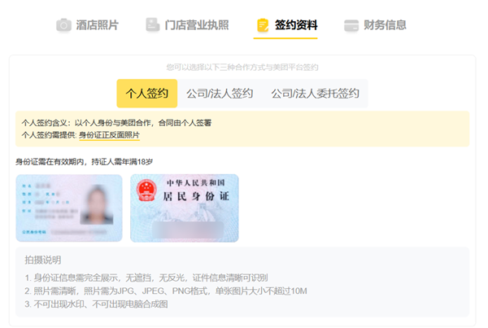Choose the 公司/法人签约 signing option
Viewport: 488px width, 328px height.
coord(220,94)
